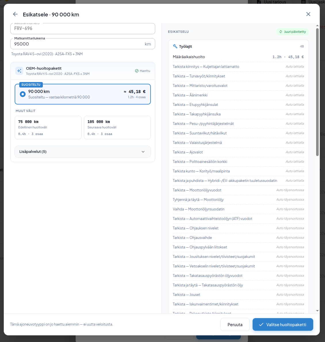Click 'Tarkista — Jouset' row

pos(239,295)
